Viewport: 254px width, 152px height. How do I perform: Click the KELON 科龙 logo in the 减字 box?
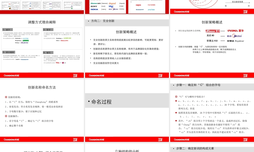(24, 43)
